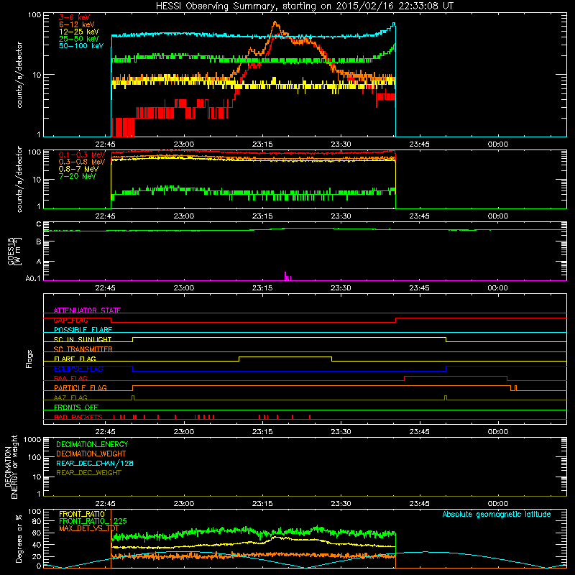Click the magenta spike in GOES panel

click(x=285, y=276)
